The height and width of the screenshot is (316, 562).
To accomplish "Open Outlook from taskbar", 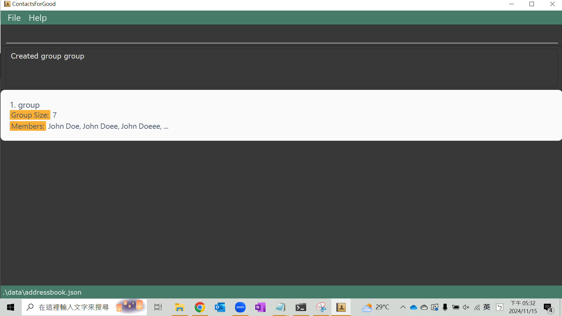I will (x=220, y=307).
